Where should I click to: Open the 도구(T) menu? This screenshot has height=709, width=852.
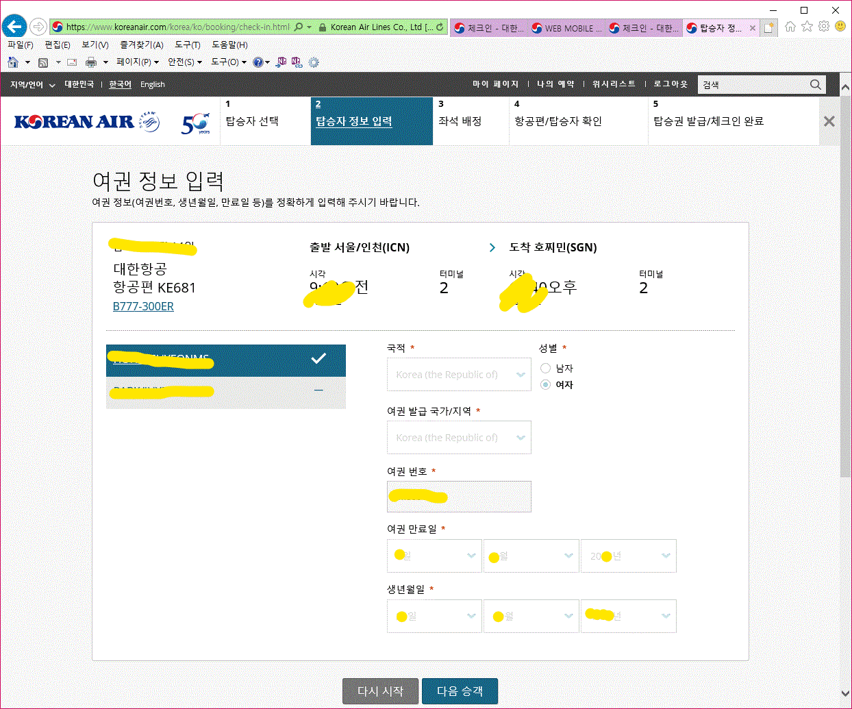coord(188,45)
